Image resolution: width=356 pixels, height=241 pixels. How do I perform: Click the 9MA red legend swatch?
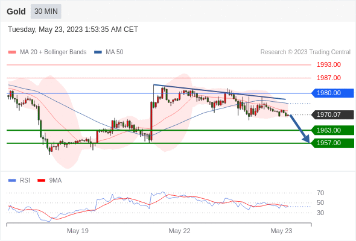[x=41, y=181]
